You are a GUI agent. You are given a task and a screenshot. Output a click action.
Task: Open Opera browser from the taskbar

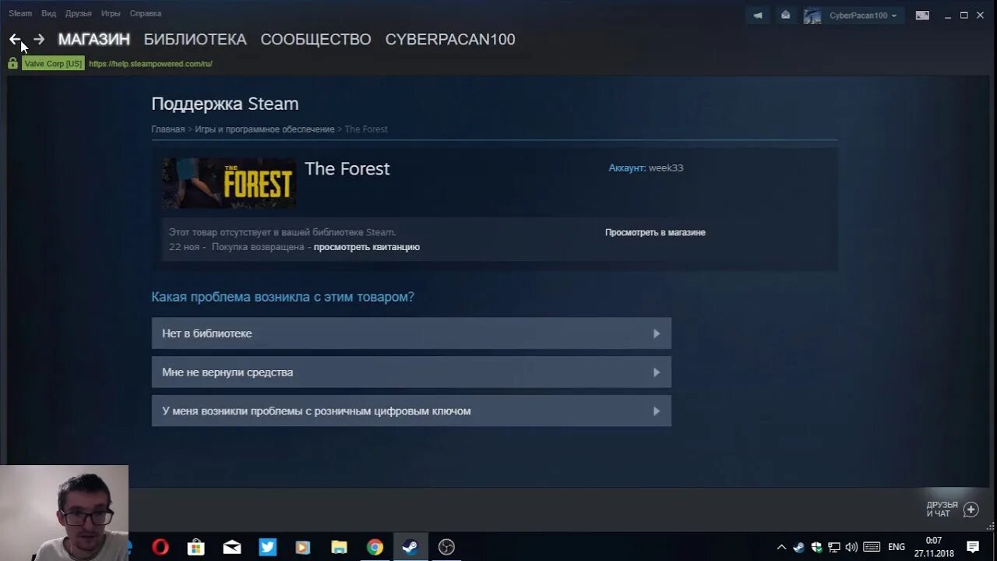[160, 547]
